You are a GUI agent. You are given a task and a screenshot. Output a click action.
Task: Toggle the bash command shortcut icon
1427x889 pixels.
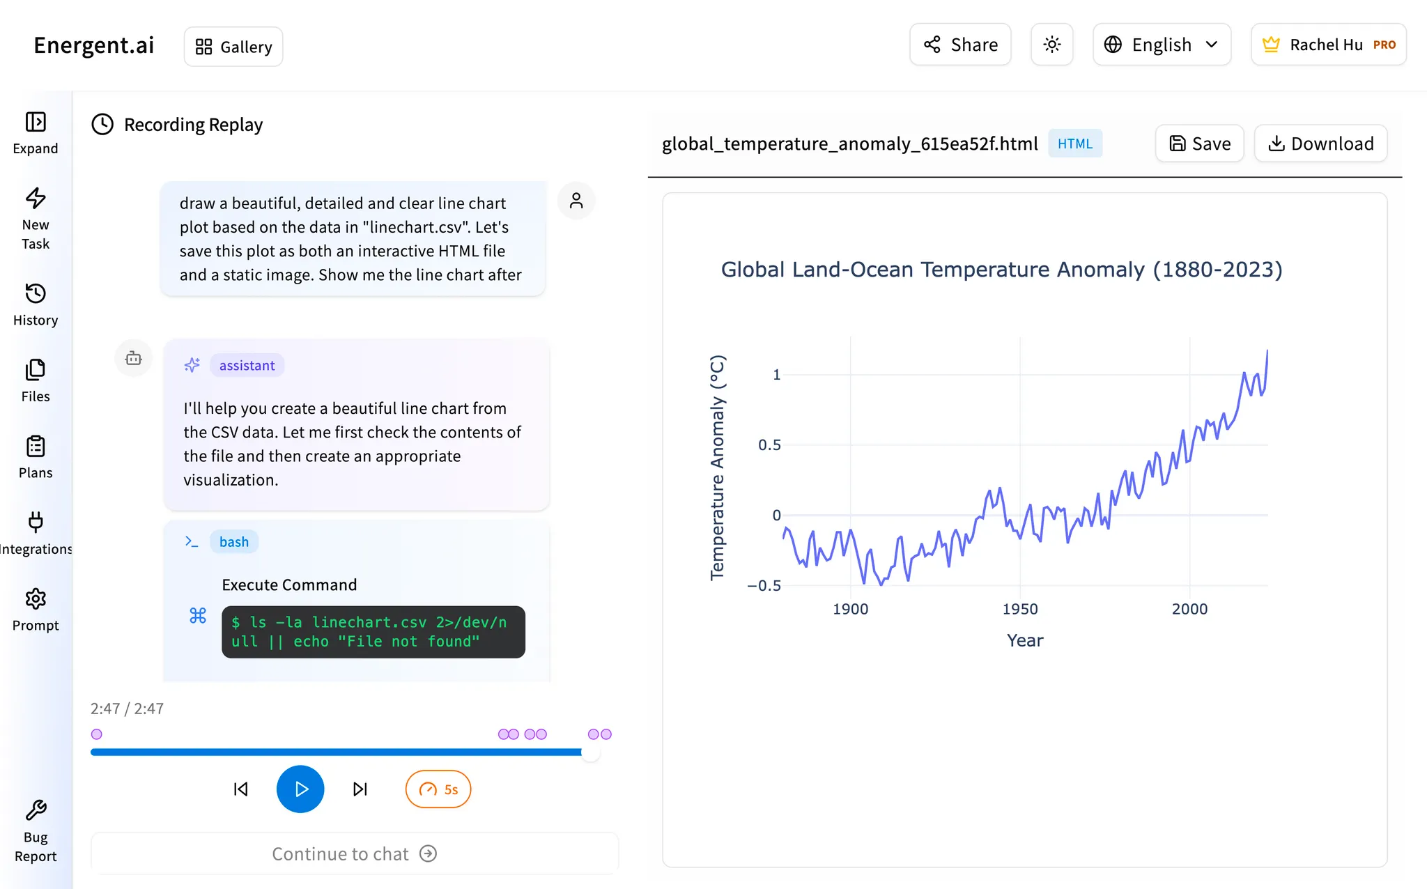197,615
